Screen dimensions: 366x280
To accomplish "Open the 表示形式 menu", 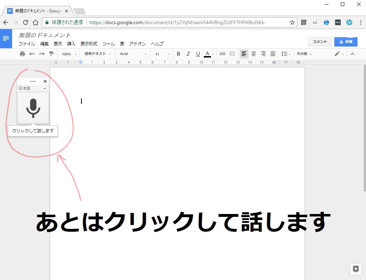I will [x=89, y=44].
